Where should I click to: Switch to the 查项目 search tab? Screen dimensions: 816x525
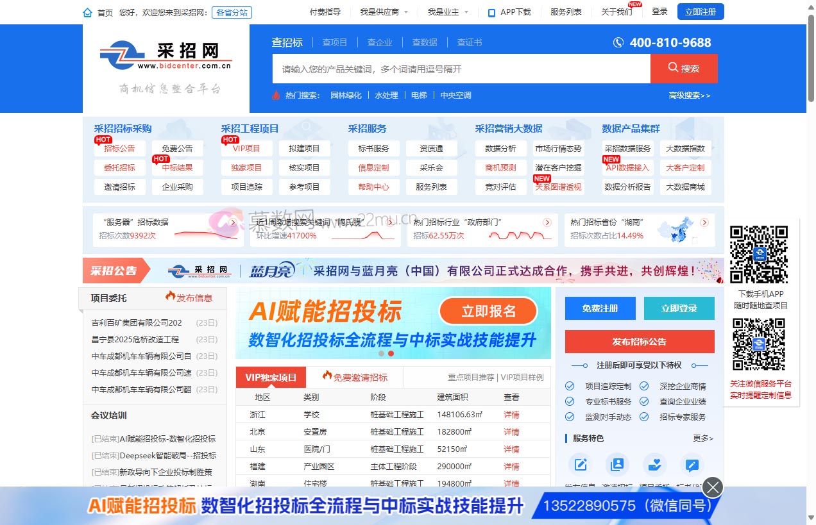[334, 42]
